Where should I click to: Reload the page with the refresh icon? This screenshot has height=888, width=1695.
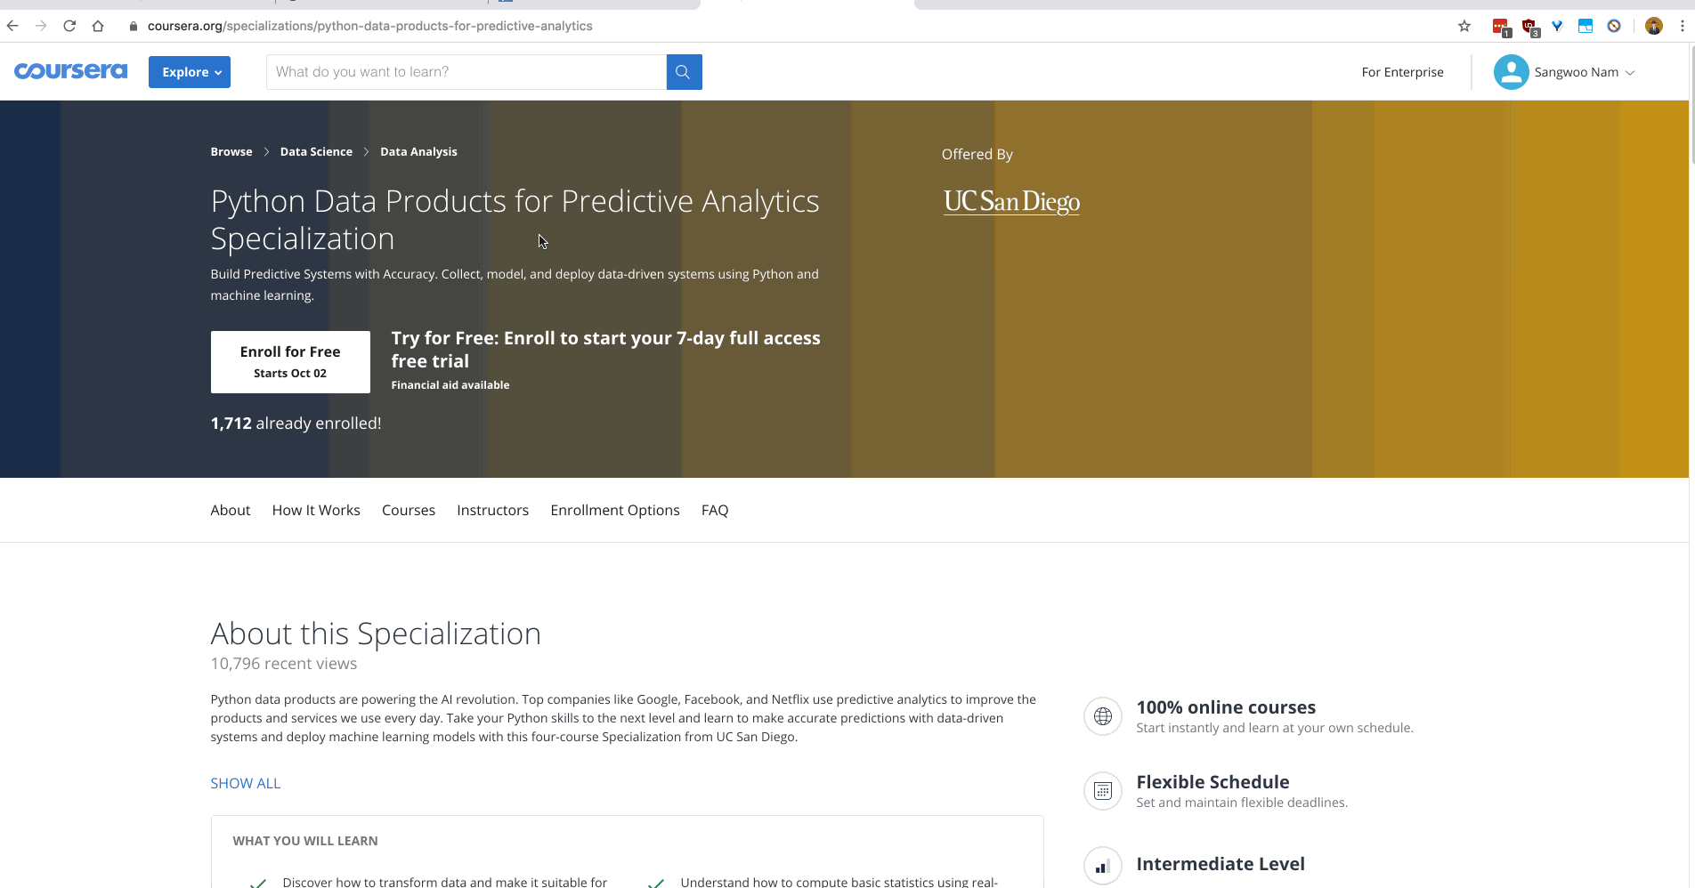[x=69, y=26]
